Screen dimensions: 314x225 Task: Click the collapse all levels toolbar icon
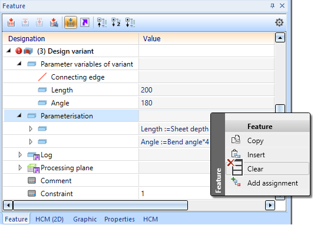(x=102, y=22)
